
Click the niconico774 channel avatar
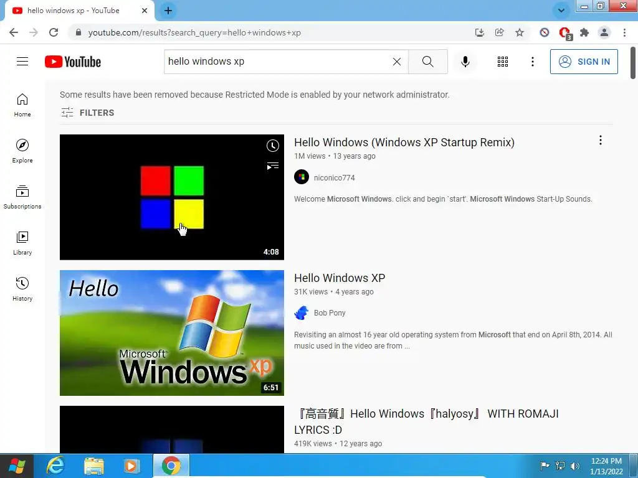[x=302, y=177]
